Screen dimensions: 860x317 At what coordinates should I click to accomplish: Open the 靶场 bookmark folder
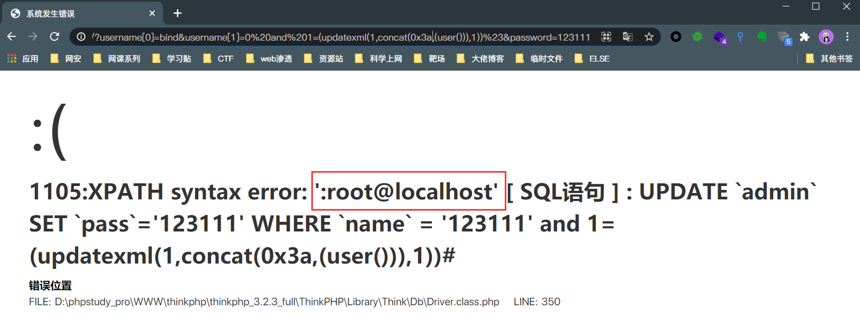[429, 58]
